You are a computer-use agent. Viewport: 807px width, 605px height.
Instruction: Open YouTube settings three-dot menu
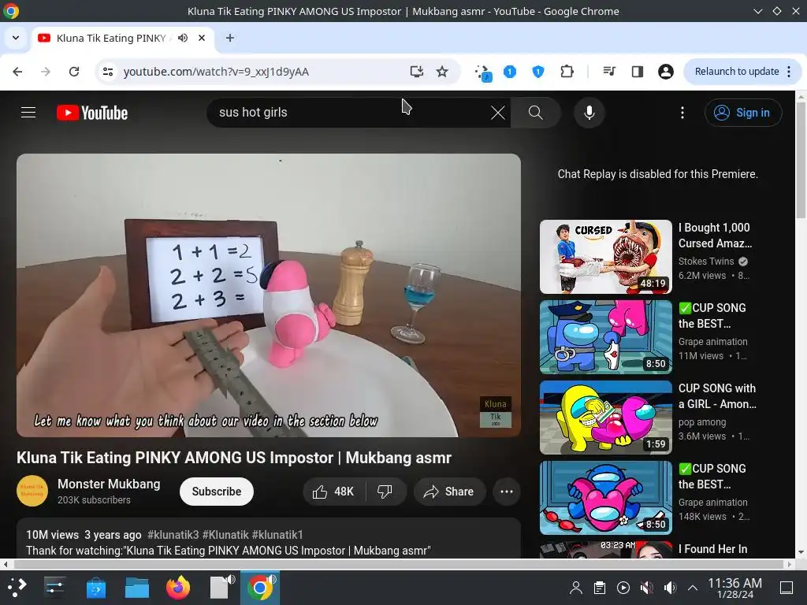(x=682, y=112)
